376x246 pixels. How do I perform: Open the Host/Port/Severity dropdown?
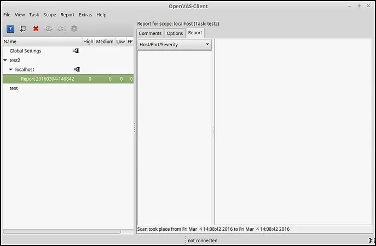[175, 45]
